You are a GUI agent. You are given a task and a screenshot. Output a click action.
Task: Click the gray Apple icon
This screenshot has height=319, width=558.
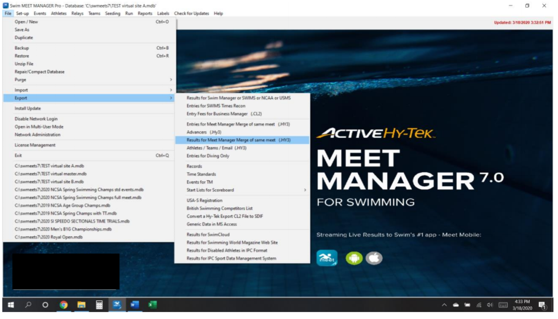point(374,258)
